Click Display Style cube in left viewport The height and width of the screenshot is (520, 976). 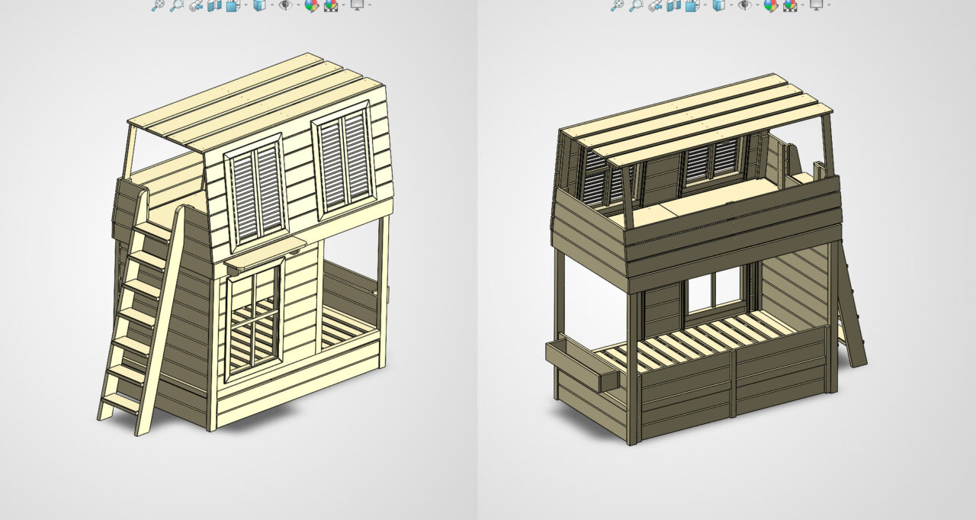pyautogui.click(x=260, y=5)
